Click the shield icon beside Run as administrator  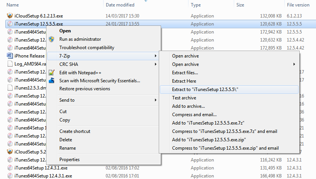(x=51, y=39)
